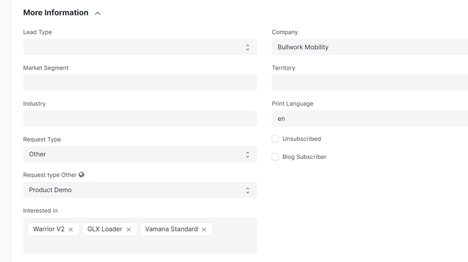Open the Lead Type dropdown
This screenshot has width=468, height=262.
(x=140, y=47)
